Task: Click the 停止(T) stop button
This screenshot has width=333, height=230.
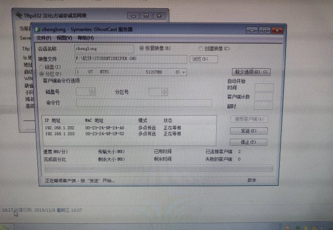Action: tap(248, 142)
